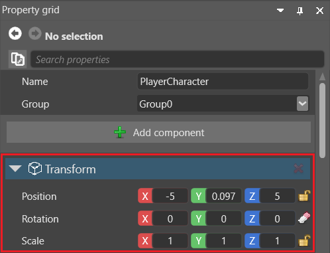This screenshot has height=253, width=330.
Task: Click the red X label of Position
Action: point(145,196)
